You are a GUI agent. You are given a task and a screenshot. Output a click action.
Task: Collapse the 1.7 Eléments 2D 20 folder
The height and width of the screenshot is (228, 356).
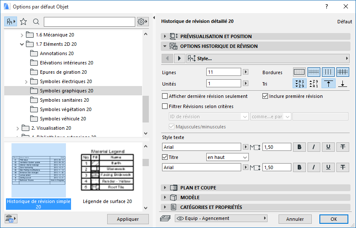click(x=22, y=44)
